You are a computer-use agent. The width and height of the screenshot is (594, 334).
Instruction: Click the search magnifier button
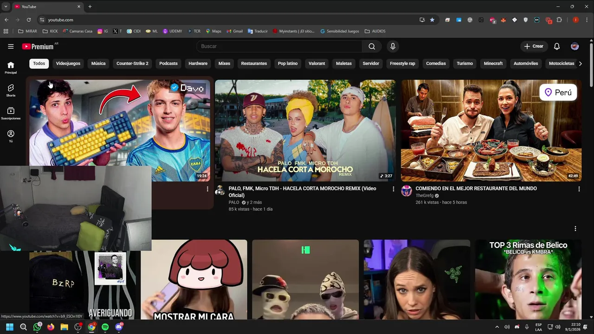[372, 46]
